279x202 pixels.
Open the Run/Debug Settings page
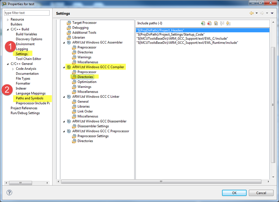[25, 113]
